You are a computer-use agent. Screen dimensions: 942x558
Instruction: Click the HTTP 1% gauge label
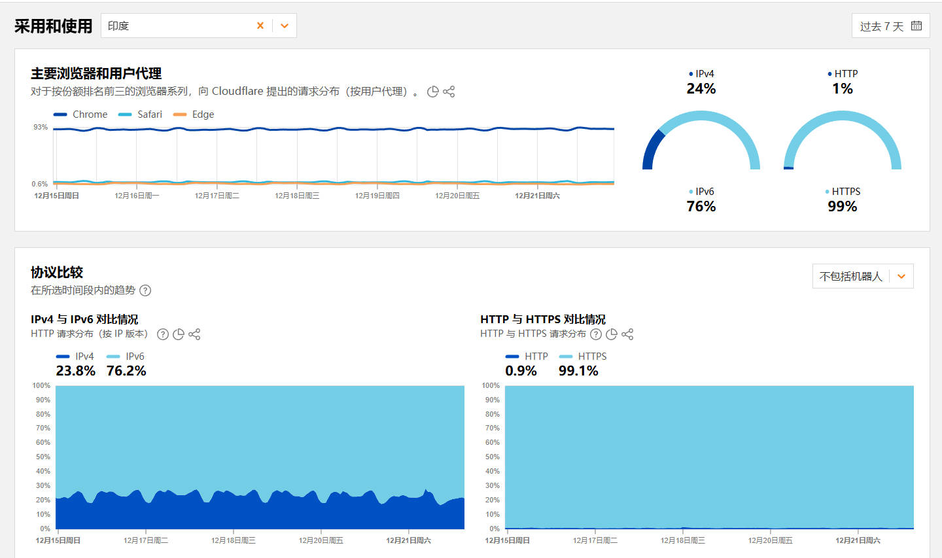[843, 82]
